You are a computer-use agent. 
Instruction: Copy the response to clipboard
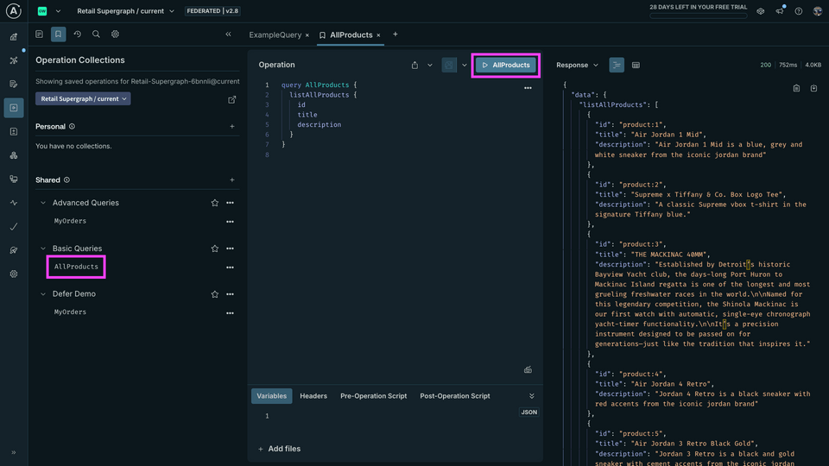coord(796,88)
